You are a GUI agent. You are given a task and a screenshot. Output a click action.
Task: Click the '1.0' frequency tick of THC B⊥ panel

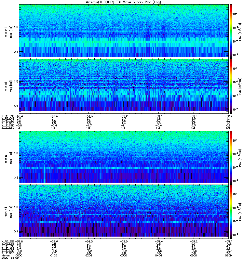[x=16, y=153]
